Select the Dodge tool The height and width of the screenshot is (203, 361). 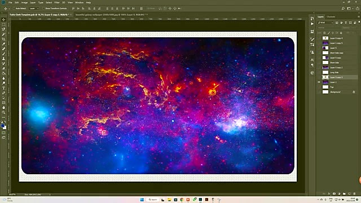tap(3, 83)
